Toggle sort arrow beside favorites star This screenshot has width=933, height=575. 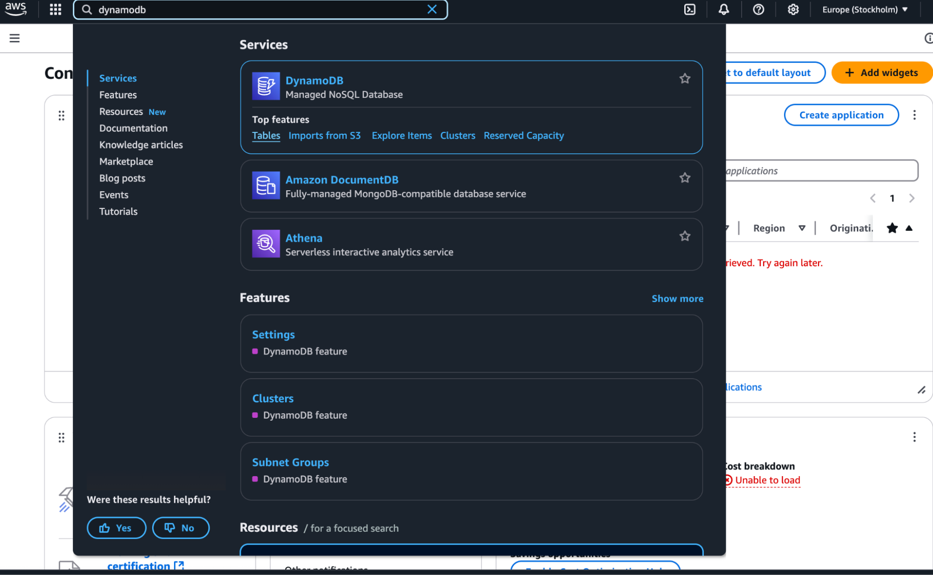pos(909,228)
